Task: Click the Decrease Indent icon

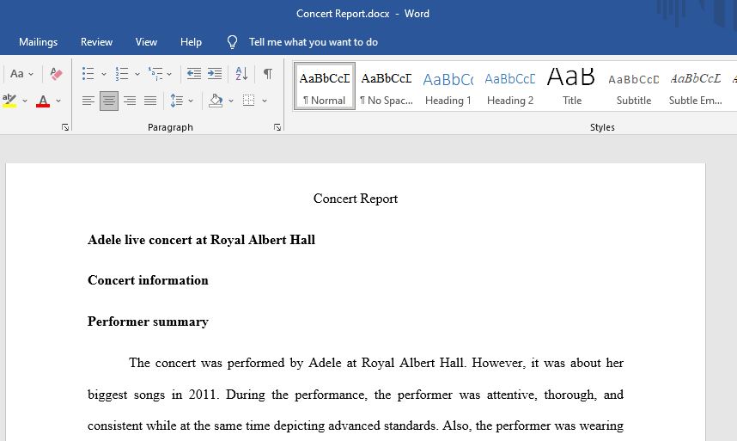Action: pos(193,73)
